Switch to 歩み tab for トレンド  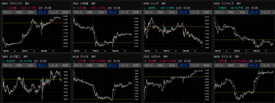click(x=172, y=12)
